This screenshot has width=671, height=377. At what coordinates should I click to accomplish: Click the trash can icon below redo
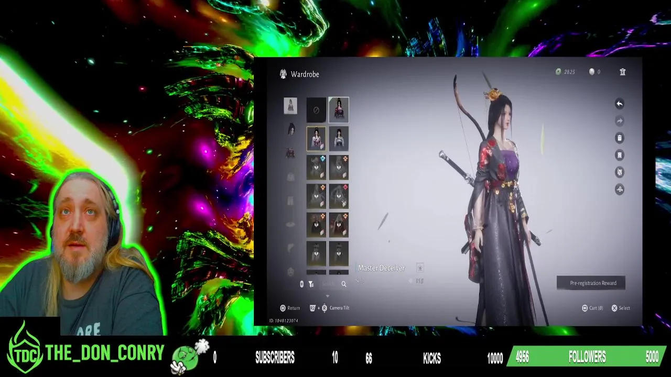[x=619, y=138]
